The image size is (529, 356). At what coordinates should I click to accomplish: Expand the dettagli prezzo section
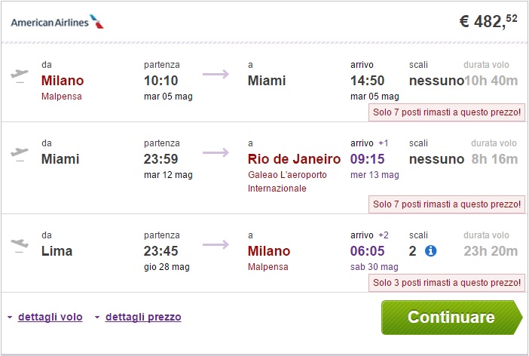143,317
